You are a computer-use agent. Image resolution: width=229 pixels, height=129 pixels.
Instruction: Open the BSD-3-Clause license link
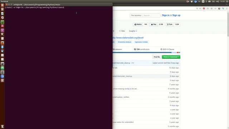point(167,49)
